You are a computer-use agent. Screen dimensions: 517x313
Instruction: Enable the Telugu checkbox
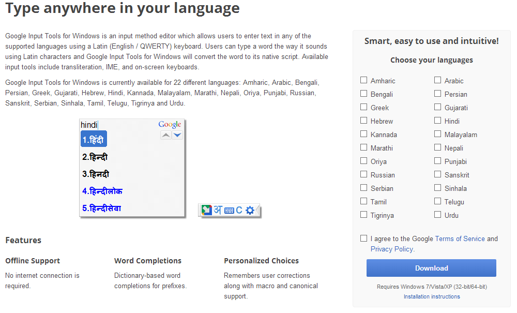pos(437,201)
